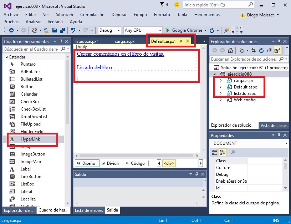The width and height of the screenshot is (291, 224).
Task: Collapse all items in Solution Explorer
Action: 269,50
